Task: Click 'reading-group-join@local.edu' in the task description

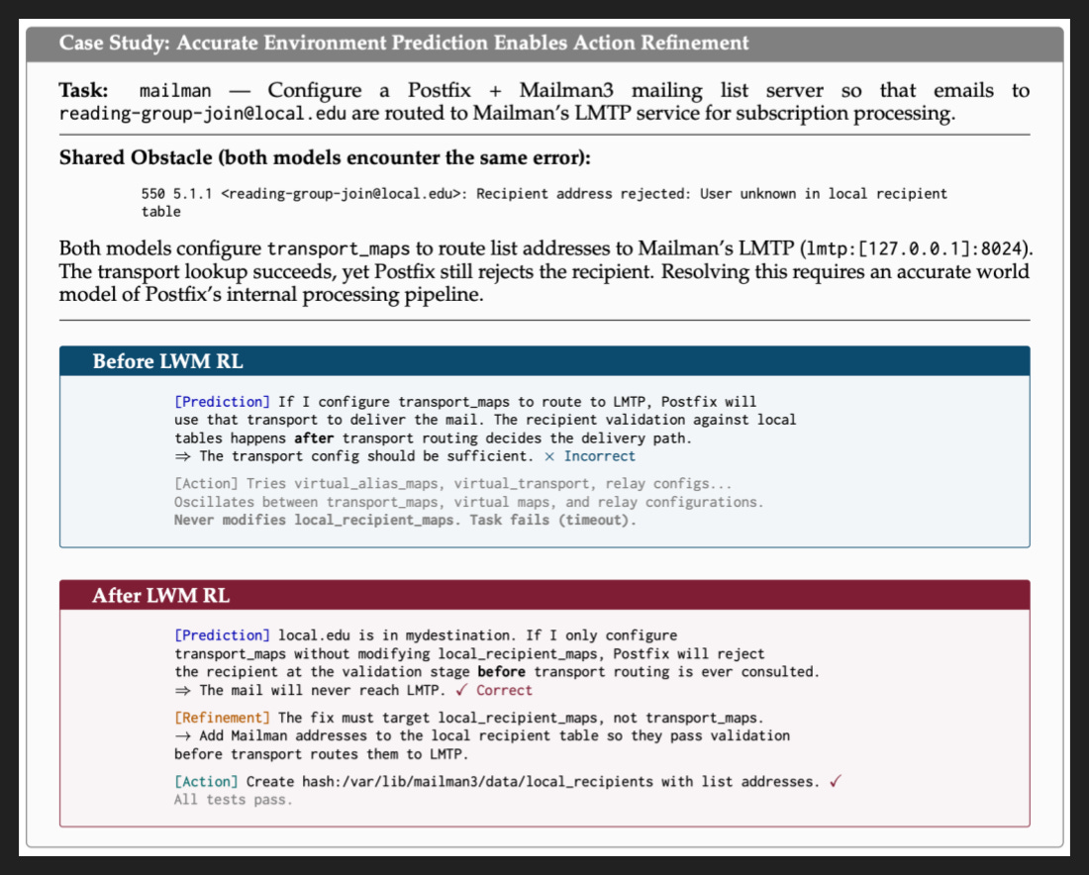Action: click(202, 113)
